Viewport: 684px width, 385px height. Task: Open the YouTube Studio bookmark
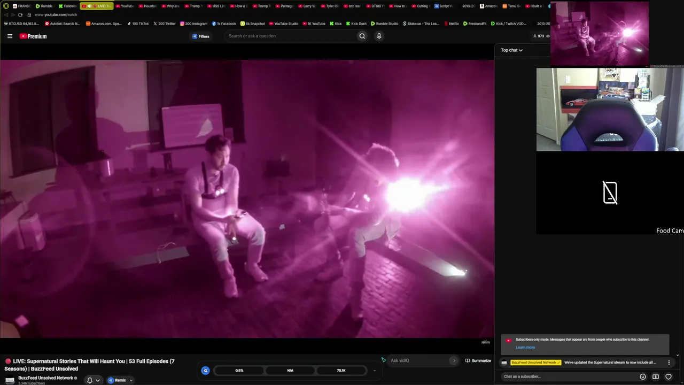(x=284, y=24)
